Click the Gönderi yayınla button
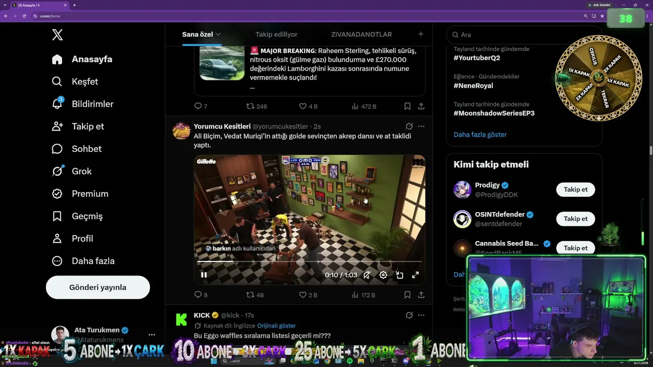The height and width of the screenshot is (367, 653). point(98,287)
